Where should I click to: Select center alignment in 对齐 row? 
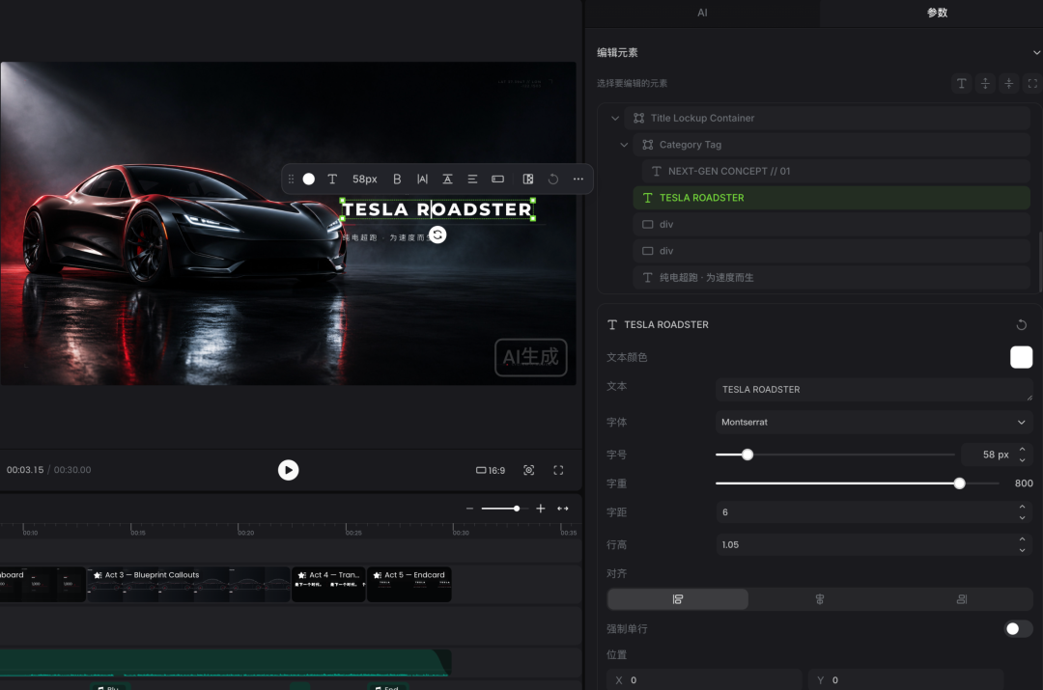tap(820, 599)
